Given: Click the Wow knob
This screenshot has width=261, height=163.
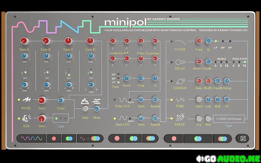Looking at the screenshot, I should click(x=97, y=109).
